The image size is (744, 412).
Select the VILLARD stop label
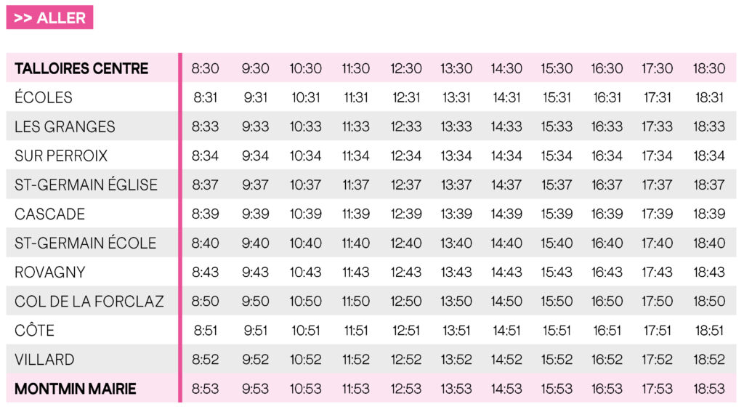[x=44, y=360]
